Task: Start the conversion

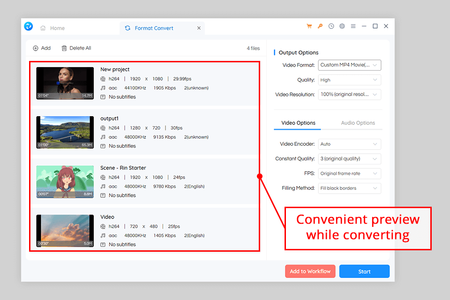Action: pyautogui.click(x=365, y=271)
